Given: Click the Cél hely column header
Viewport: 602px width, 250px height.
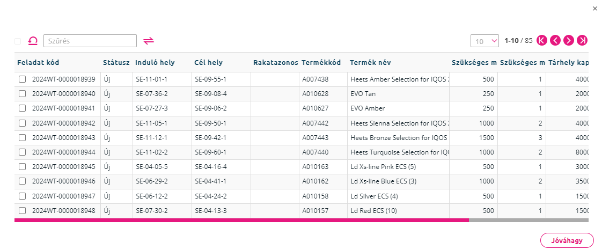Looking at the screenshot, I should point(209,63).
